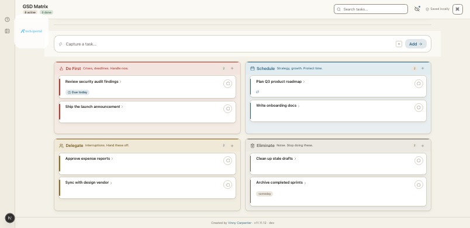Mark Archive completed sprints complete

coord(419,185)
